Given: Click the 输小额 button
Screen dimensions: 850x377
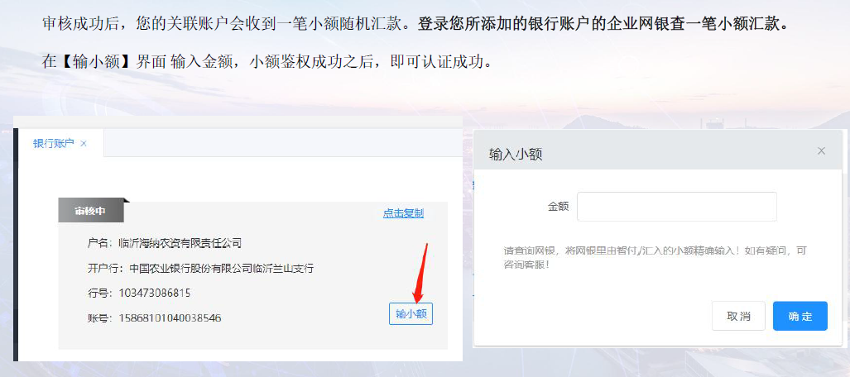Looking at the screenshot, I should (411, 313).
